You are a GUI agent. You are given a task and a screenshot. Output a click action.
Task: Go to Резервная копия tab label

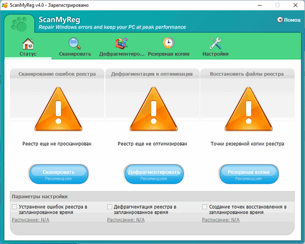pyautogui.click(x=168, y=54)
